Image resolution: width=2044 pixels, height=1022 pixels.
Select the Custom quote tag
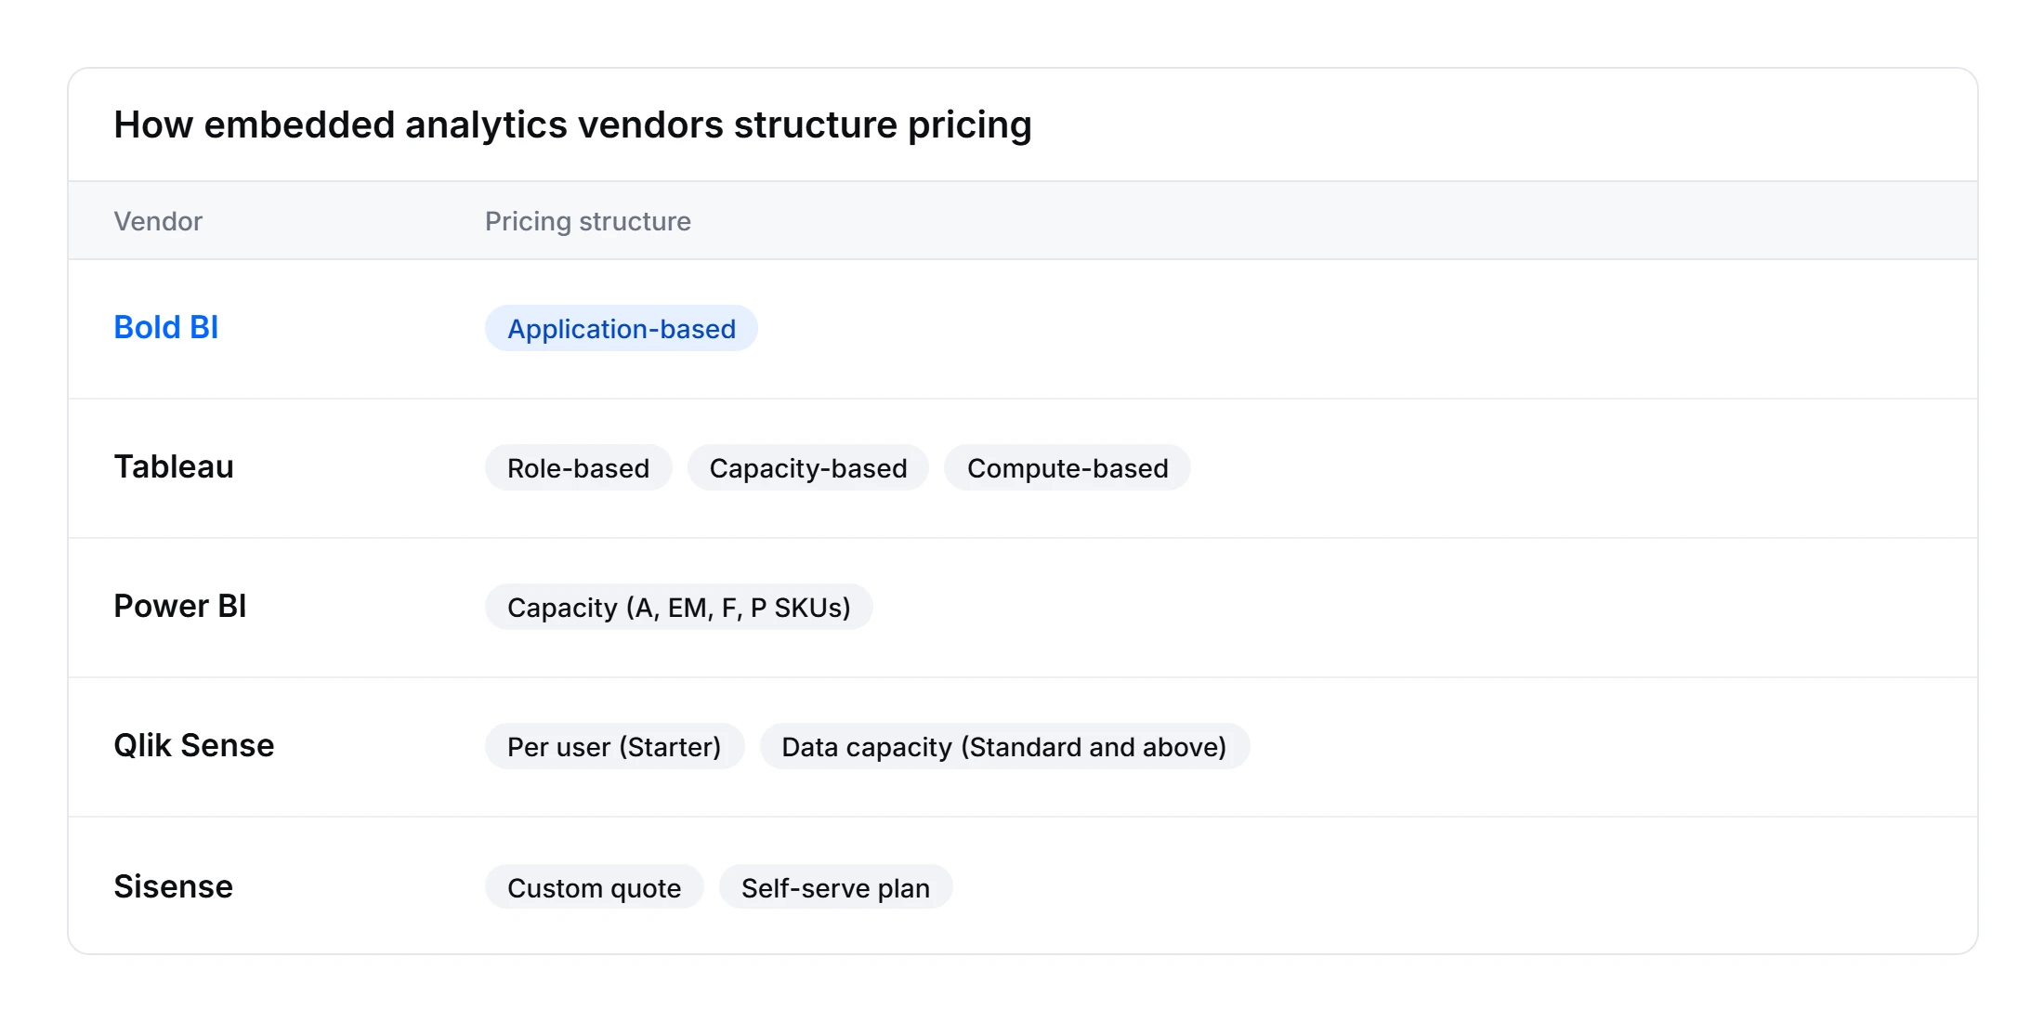595,888
